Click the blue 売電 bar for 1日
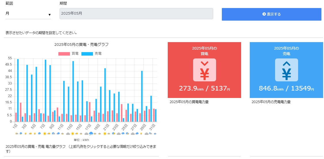Screen dimensions: 324x159 pos(18,90)
